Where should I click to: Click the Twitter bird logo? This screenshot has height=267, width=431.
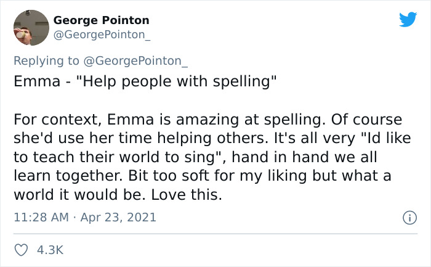click(408, 20)
